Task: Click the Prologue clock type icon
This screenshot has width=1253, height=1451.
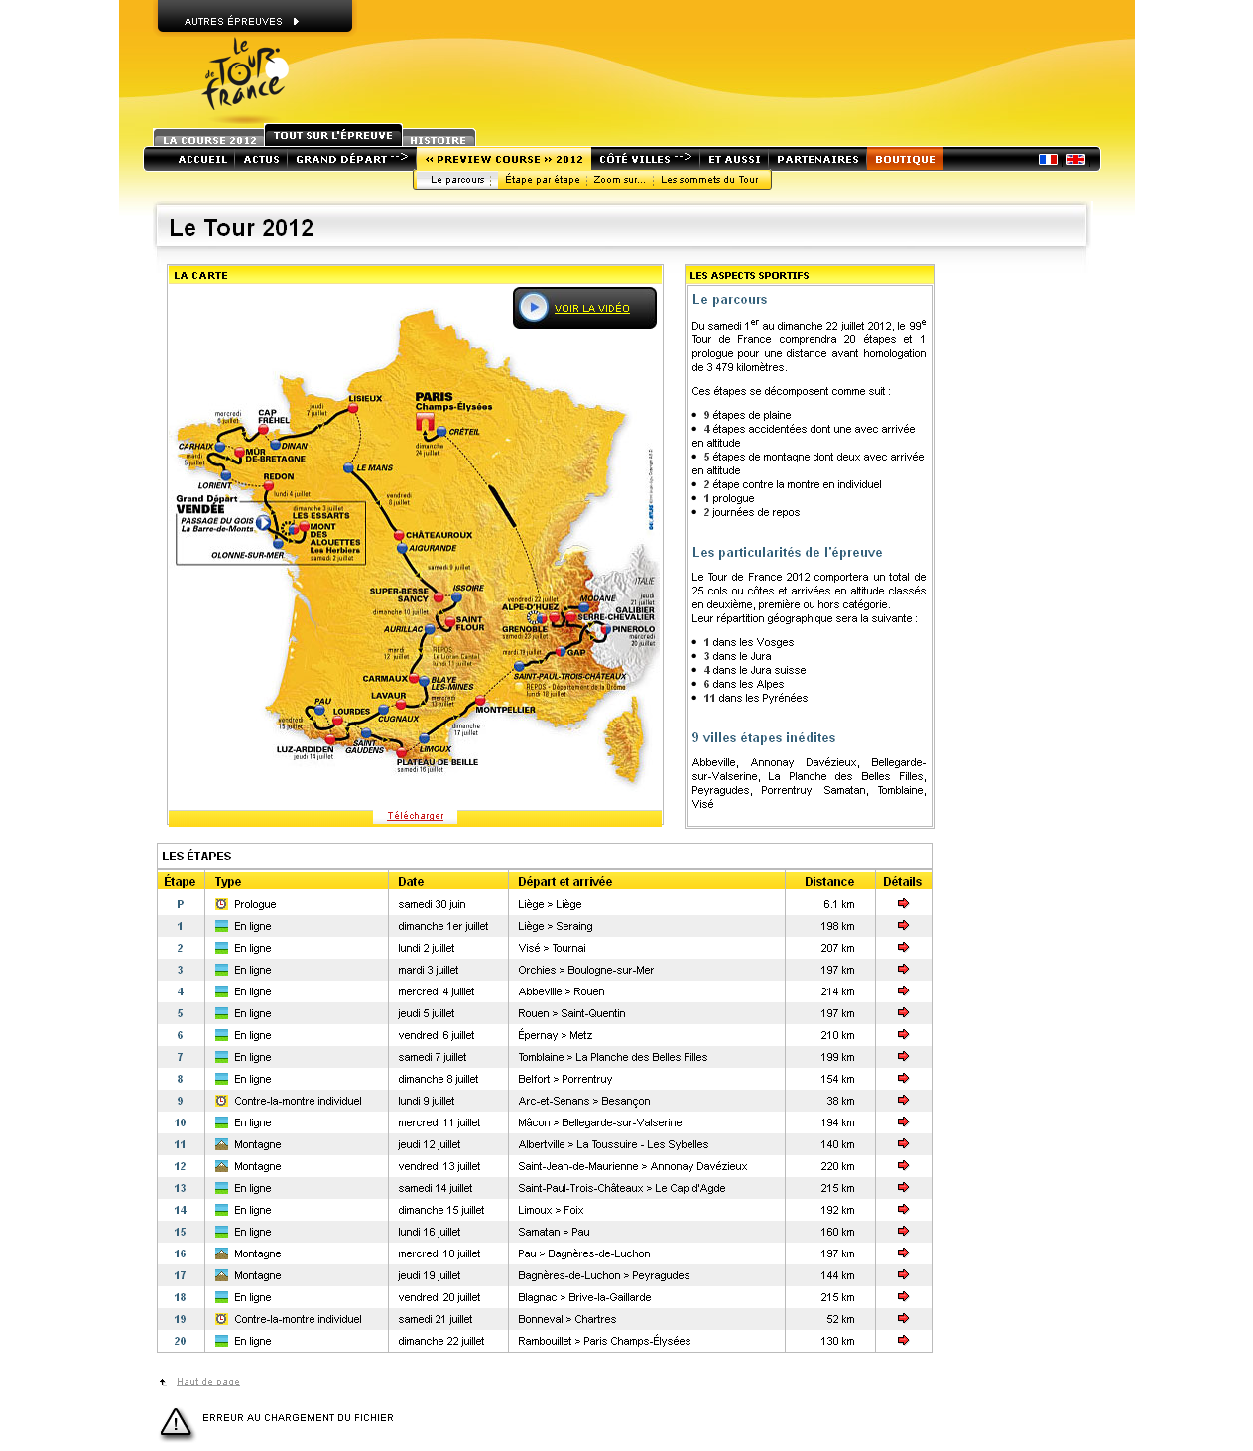Action: click(221, 904)
